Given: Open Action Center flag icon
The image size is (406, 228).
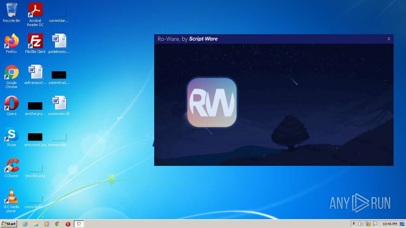Looking at the screenshot, I should [376, 224].
